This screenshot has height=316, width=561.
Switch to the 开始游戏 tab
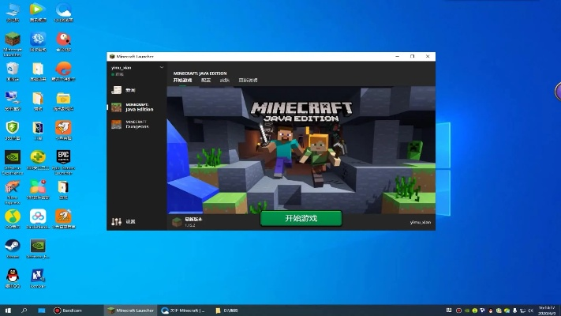coord(181,80)
